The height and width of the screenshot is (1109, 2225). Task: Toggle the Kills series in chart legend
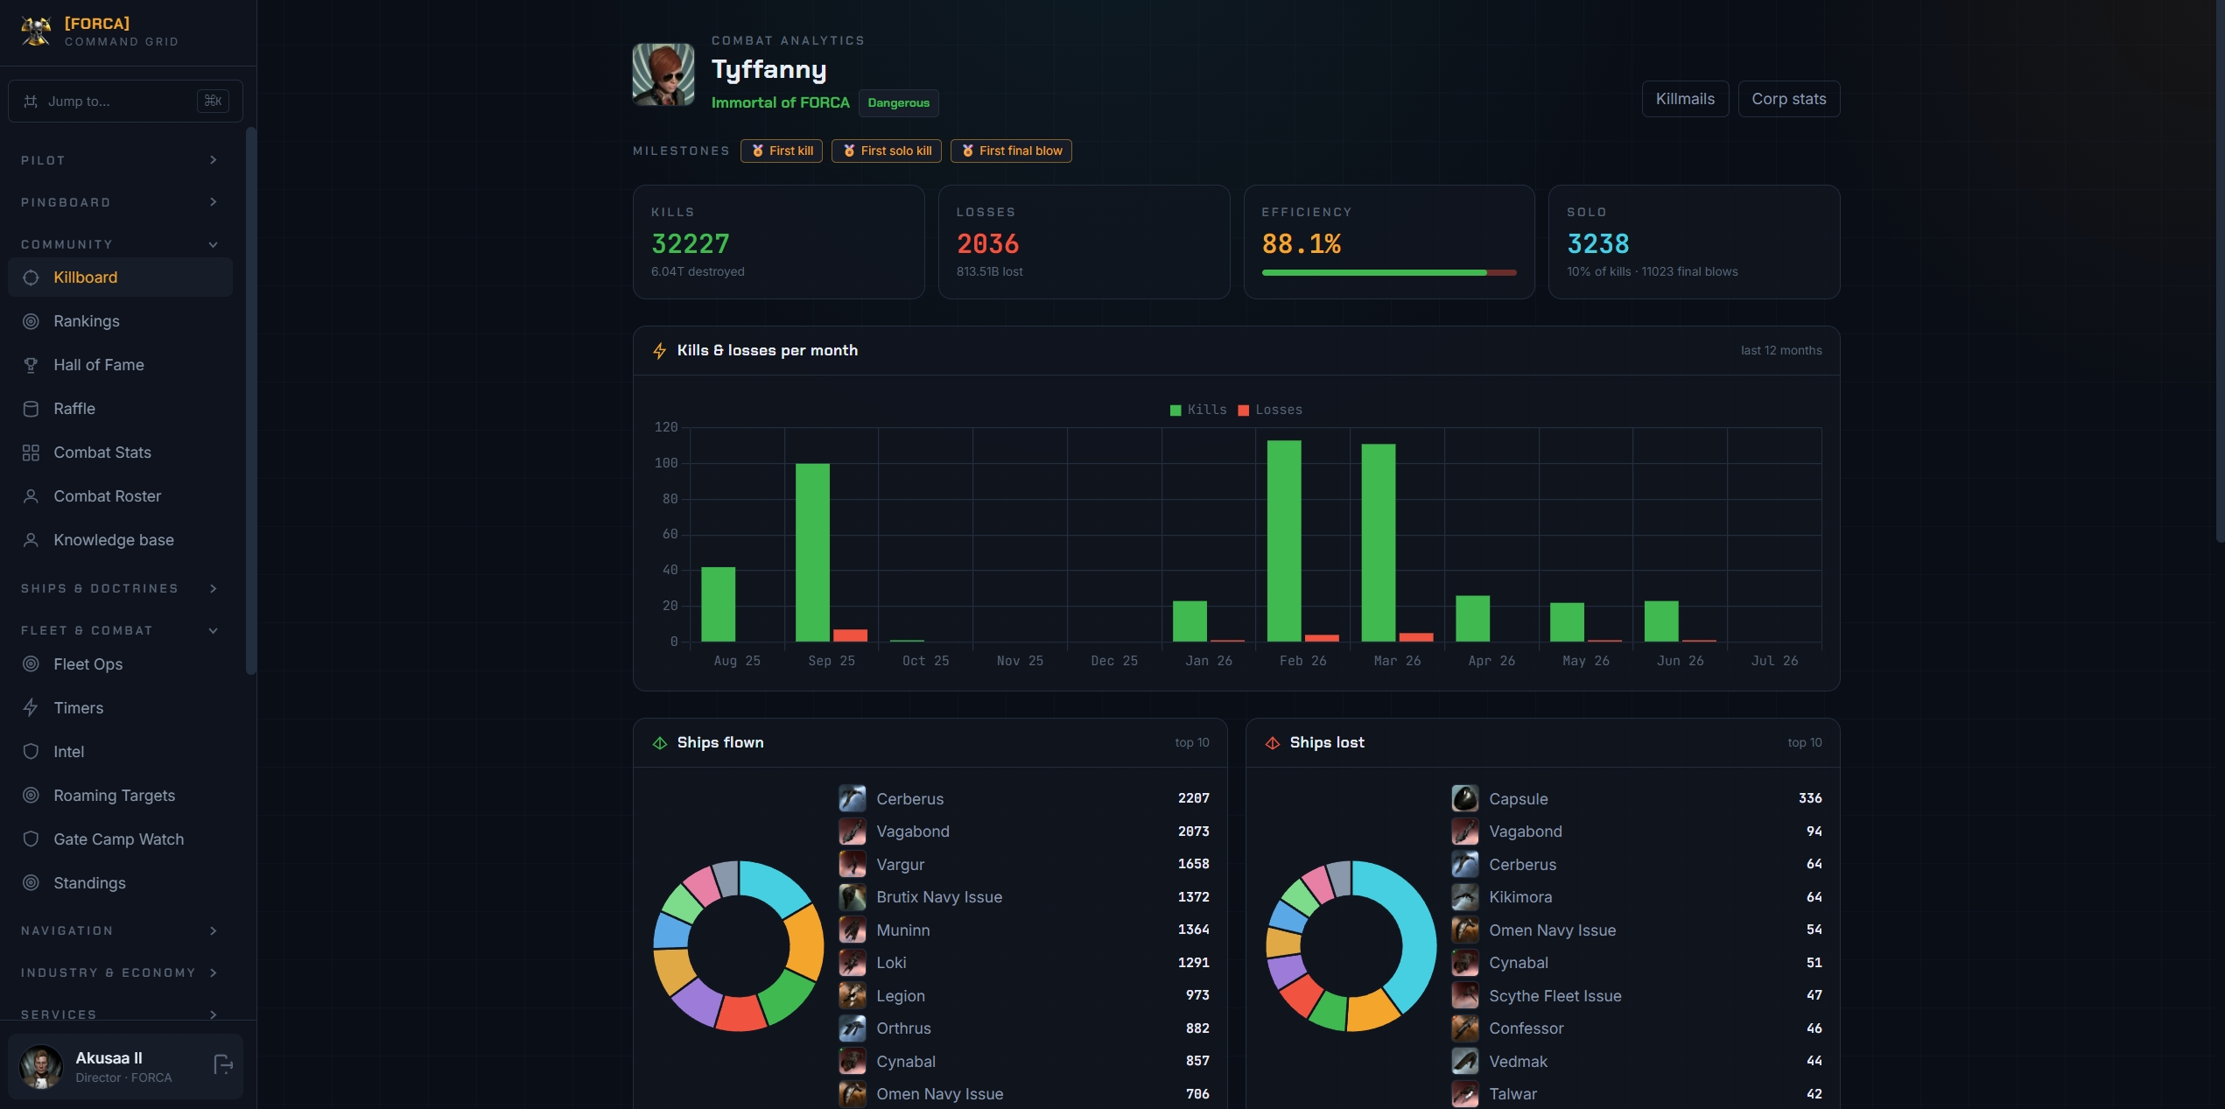pos(1198,410)
